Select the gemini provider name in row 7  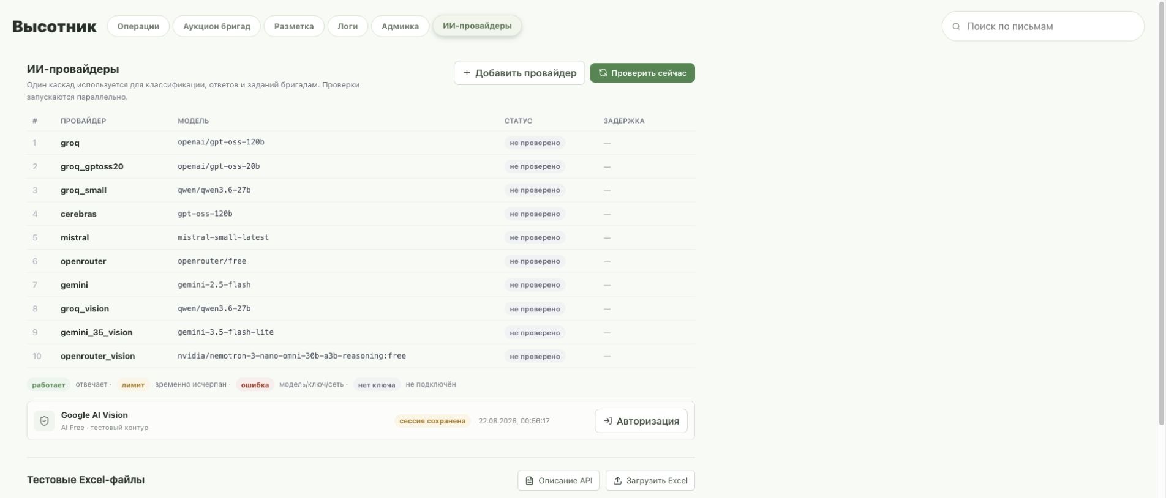74,285
